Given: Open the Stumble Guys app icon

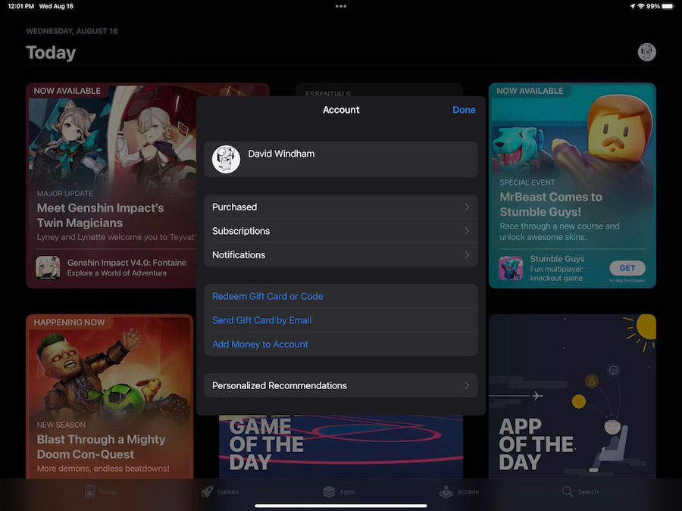Looking at the screenshot, I should (511, 268).
